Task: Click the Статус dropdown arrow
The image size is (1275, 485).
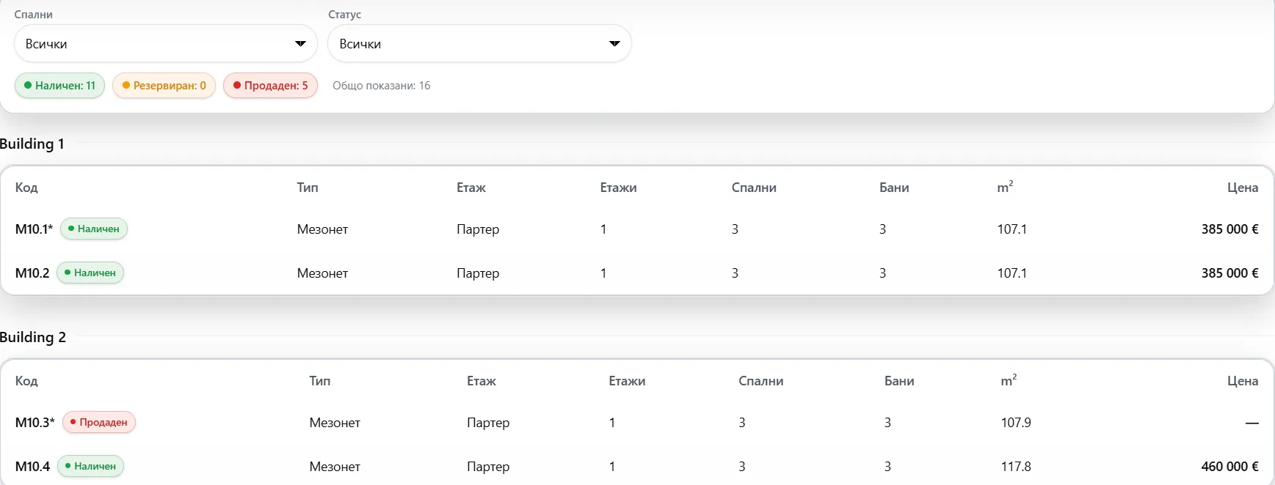Action: tap(614, 44)
